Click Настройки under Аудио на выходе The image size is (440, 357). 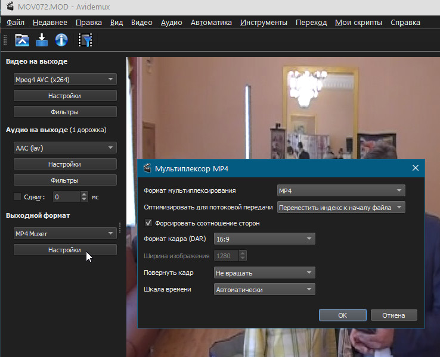pyautogui.click(x=65, y=164)
